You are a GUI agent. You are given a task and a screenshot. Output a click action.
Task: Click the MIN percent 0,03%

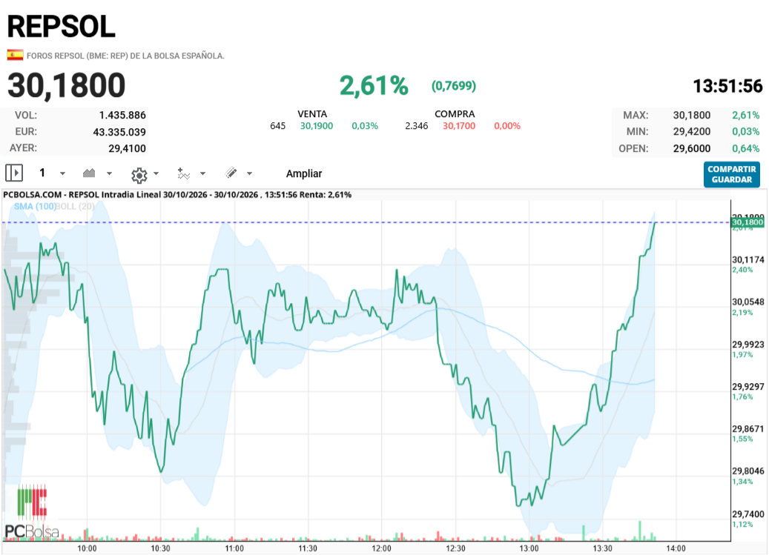(745, 131)
